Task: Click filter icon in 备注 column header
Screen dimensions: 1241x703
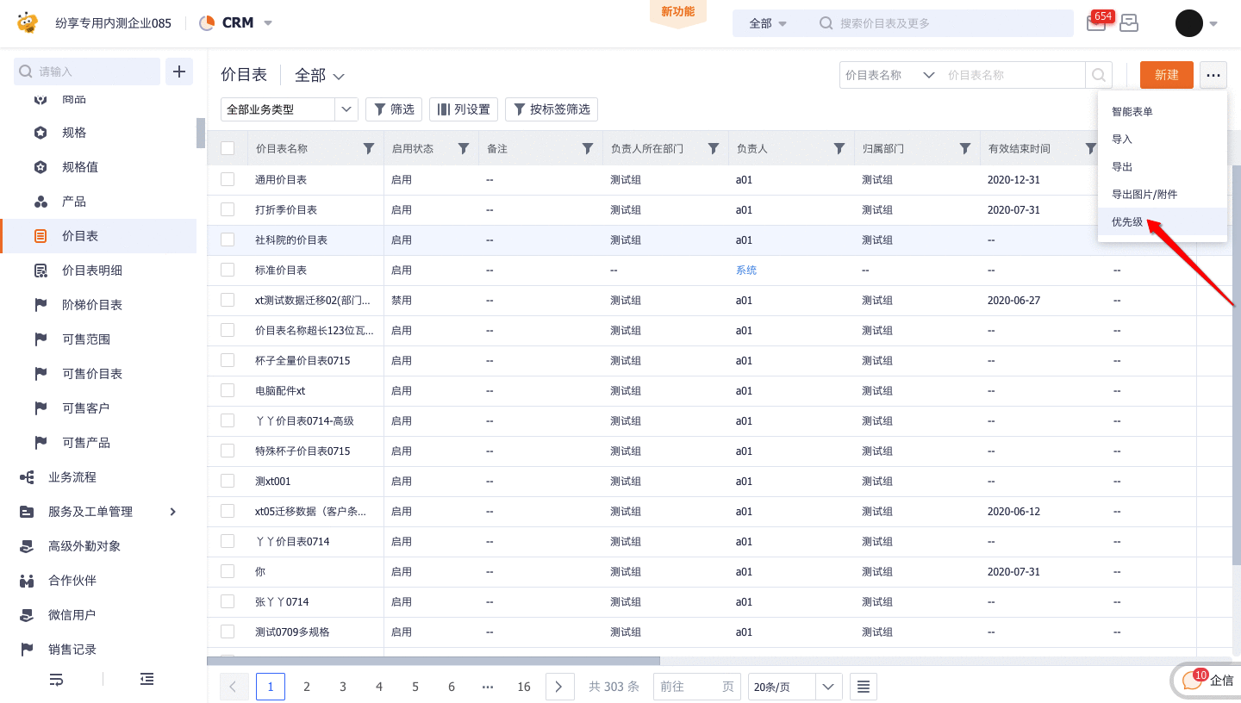Action: (588, 148)
